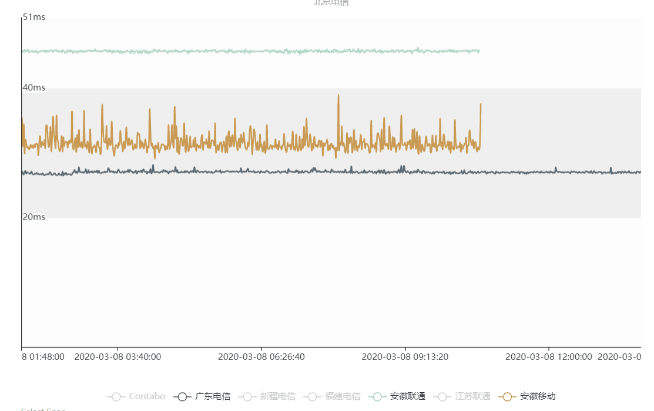
Task: Click the 广东电信 legend circle icon
Action: click(182, 397)
